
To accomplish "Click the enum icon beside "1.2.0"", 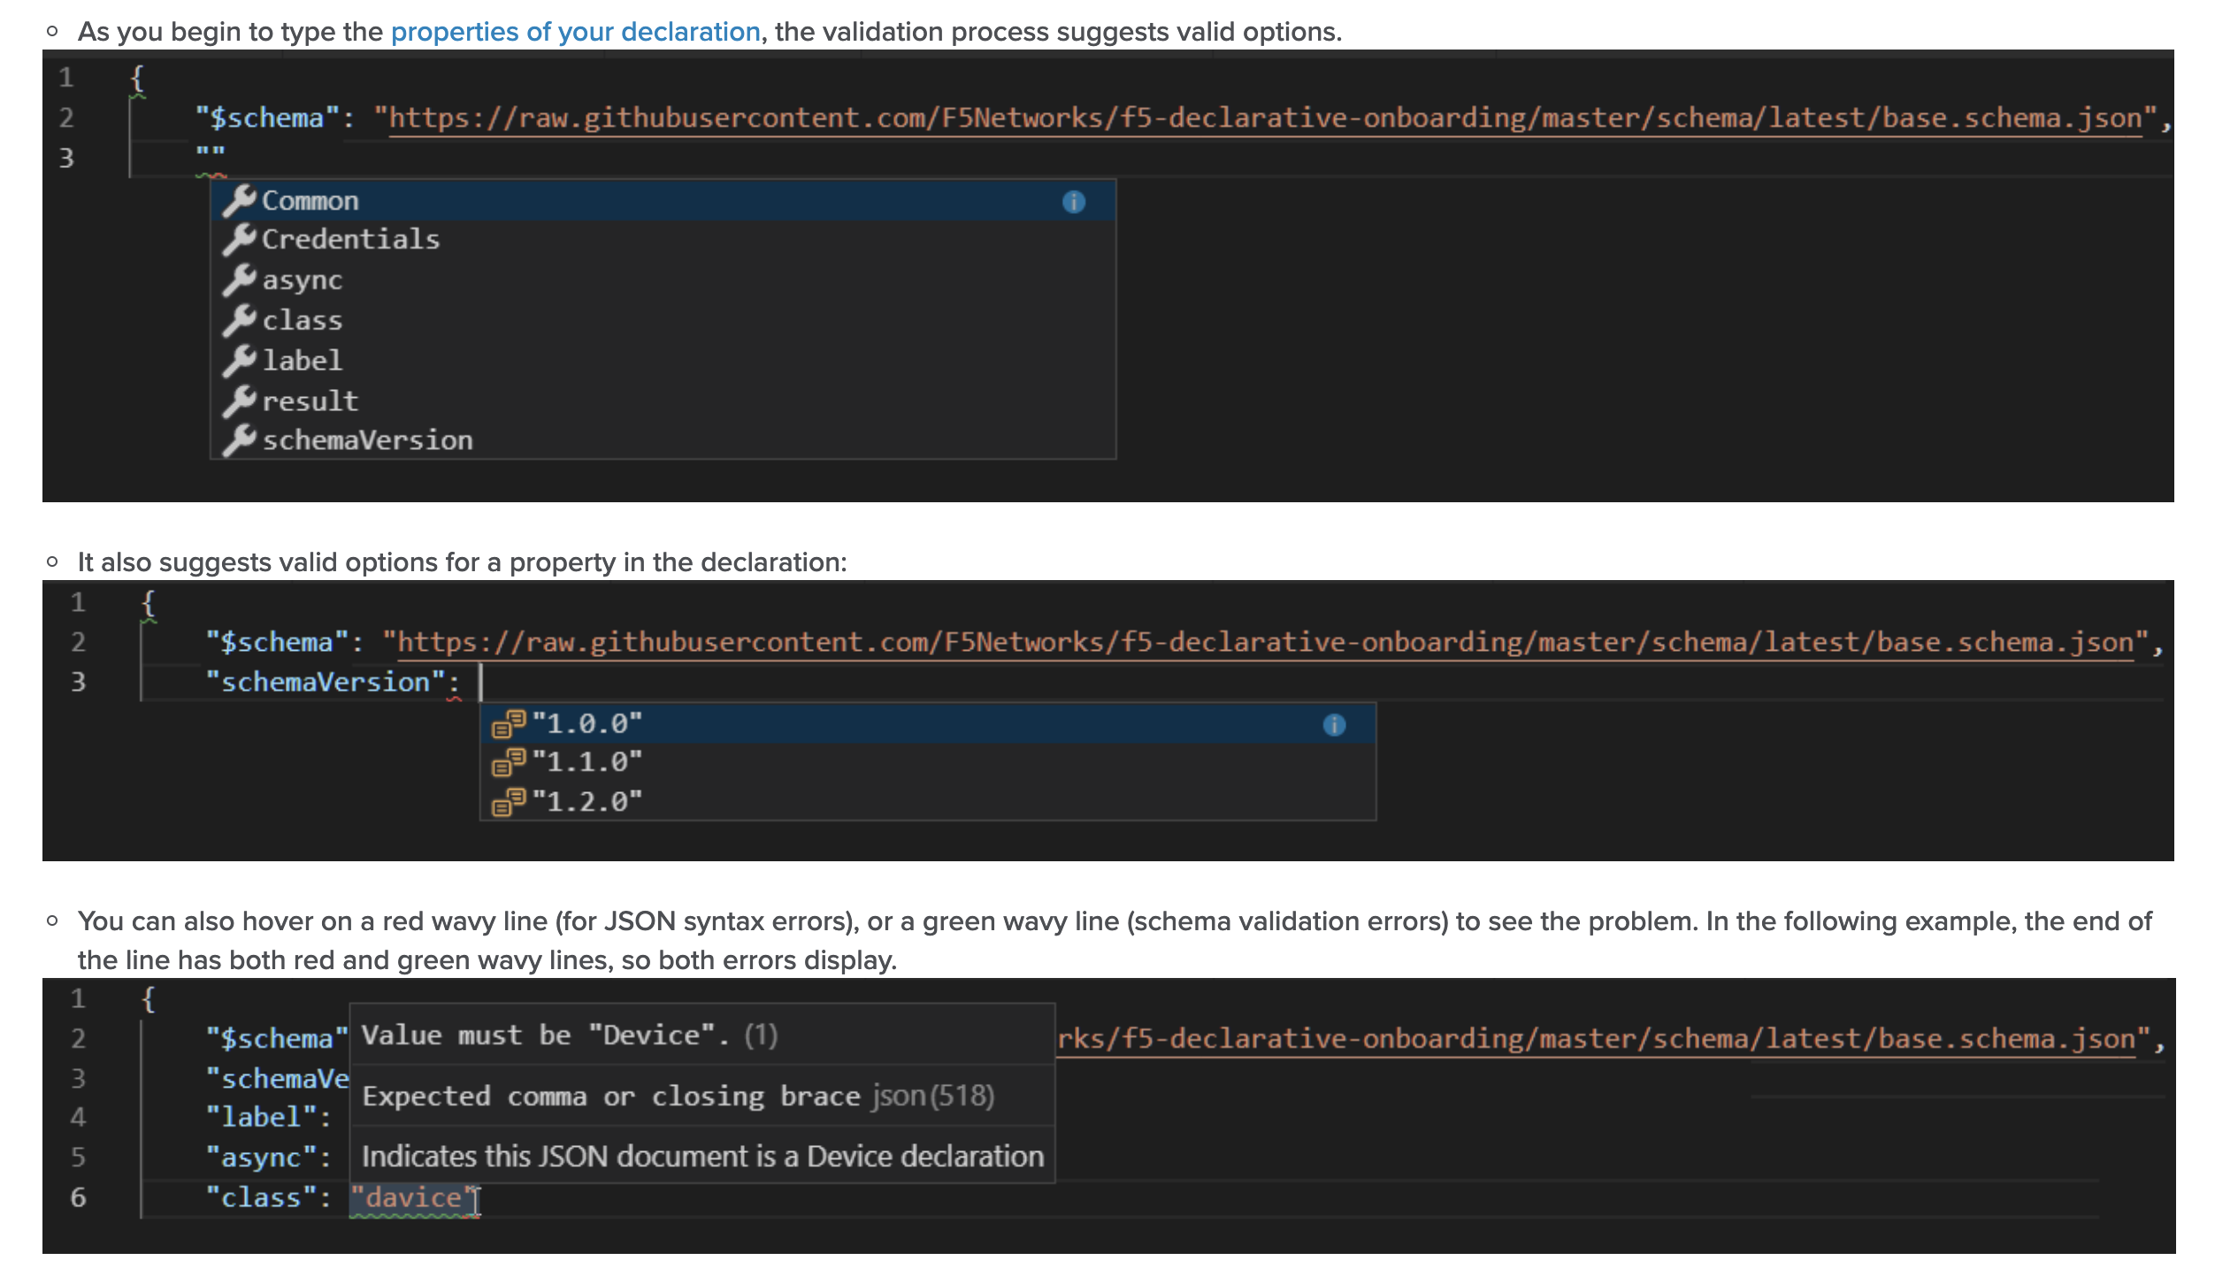I will coord(509,802).
